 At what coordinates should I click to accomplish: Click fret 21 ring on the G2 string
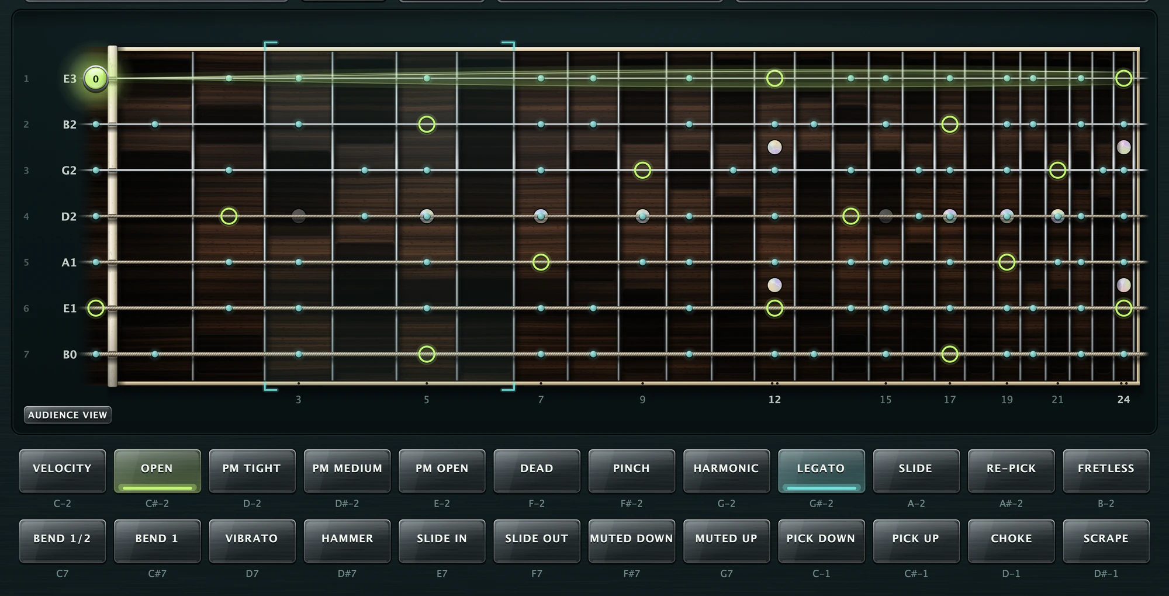1057,170
